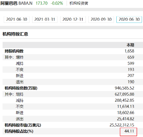Click the 173.70 stock price
Viewport: 143px width, 137px height.
(41, 3)
